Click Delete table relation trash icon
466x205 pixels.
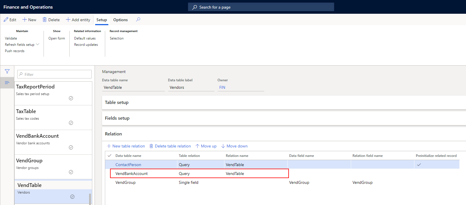151,146
